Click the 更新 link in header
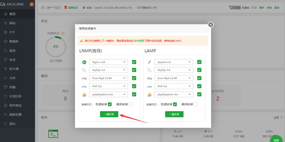Viewport: 285px width, 142px height. [262, 8]
